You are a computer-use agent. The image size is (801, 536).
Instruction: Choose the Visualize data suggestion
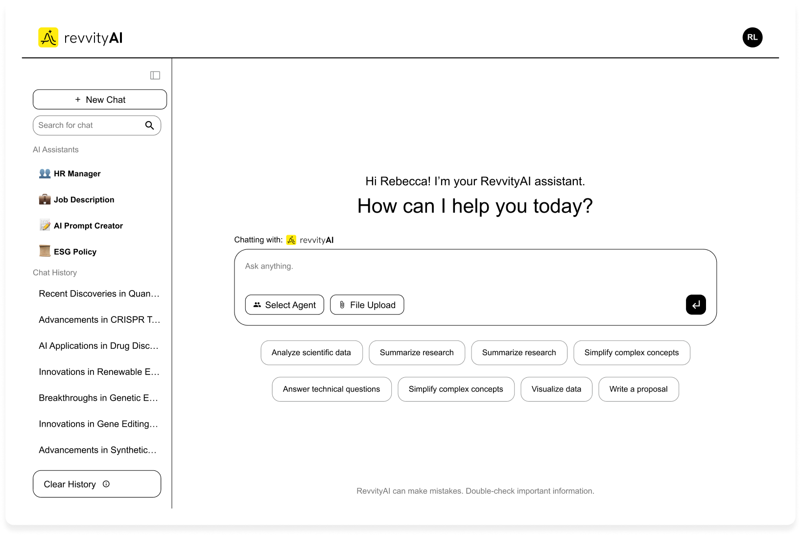(556, 389)
